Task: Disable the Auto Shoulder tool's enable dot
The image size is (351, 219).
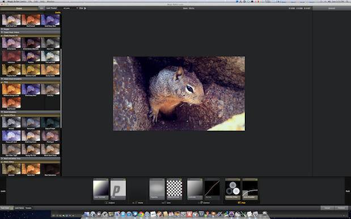Action: point(256,179)
